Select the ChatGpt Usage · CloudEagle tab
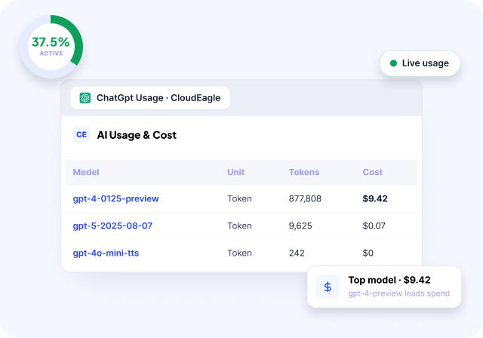 click(150, 98)
